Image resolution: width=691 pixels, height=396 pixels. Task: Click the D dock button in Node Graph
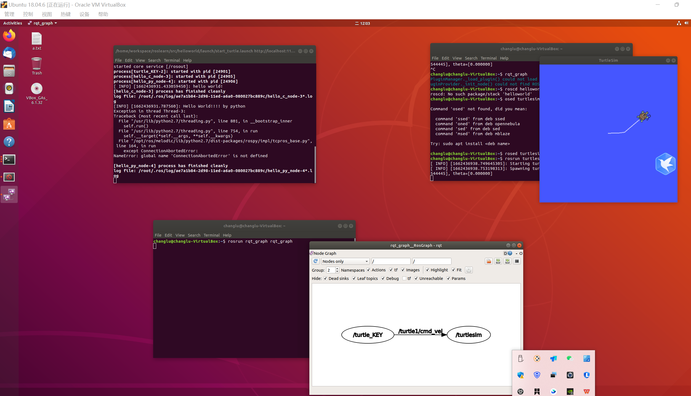pos(505,253)
